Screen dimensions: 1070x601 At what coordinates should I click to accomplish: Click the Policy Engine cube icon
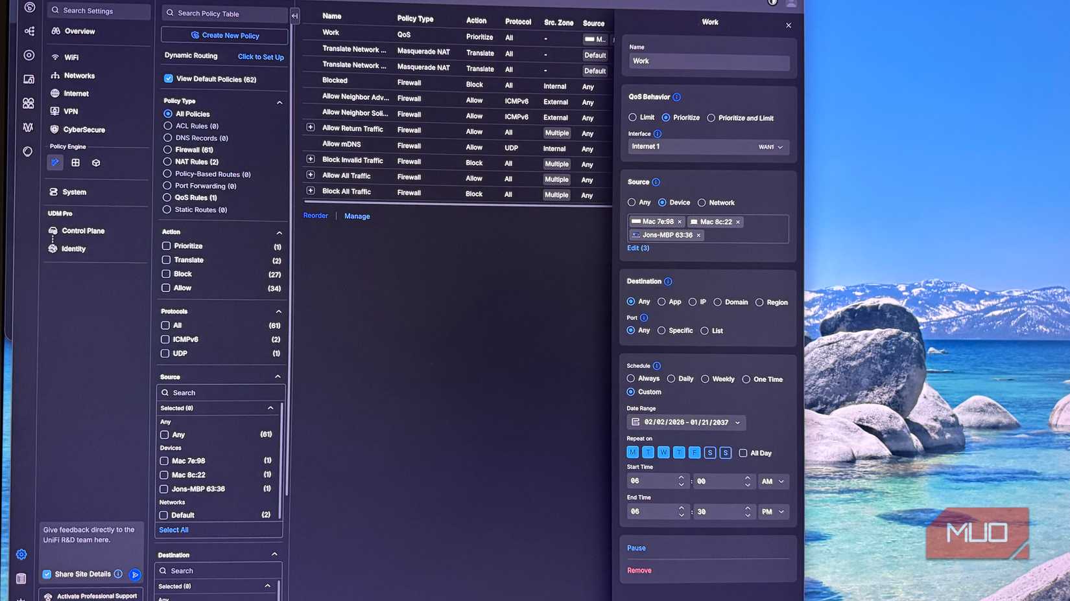click(x=96, y=163)
